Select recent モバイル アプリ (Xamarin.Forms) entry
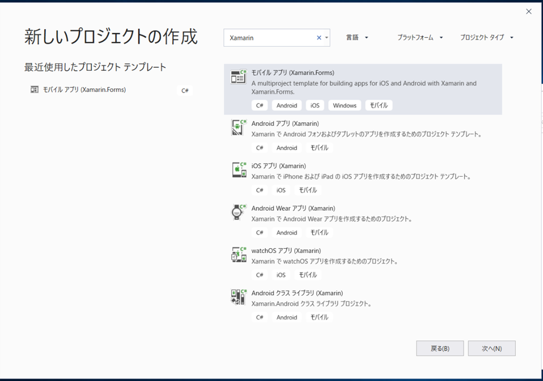This screenshot has width=543, height=381. click(x=84, y=90)
